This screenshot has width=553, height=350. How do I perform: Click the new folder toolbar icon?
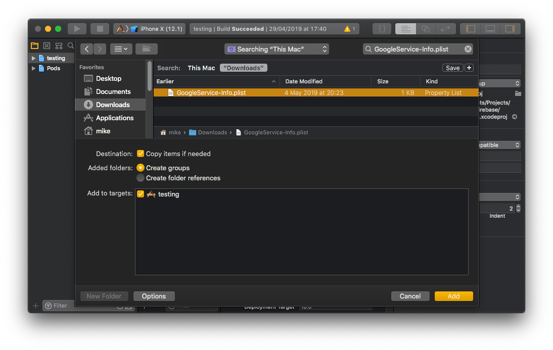[x=147, y=49]
